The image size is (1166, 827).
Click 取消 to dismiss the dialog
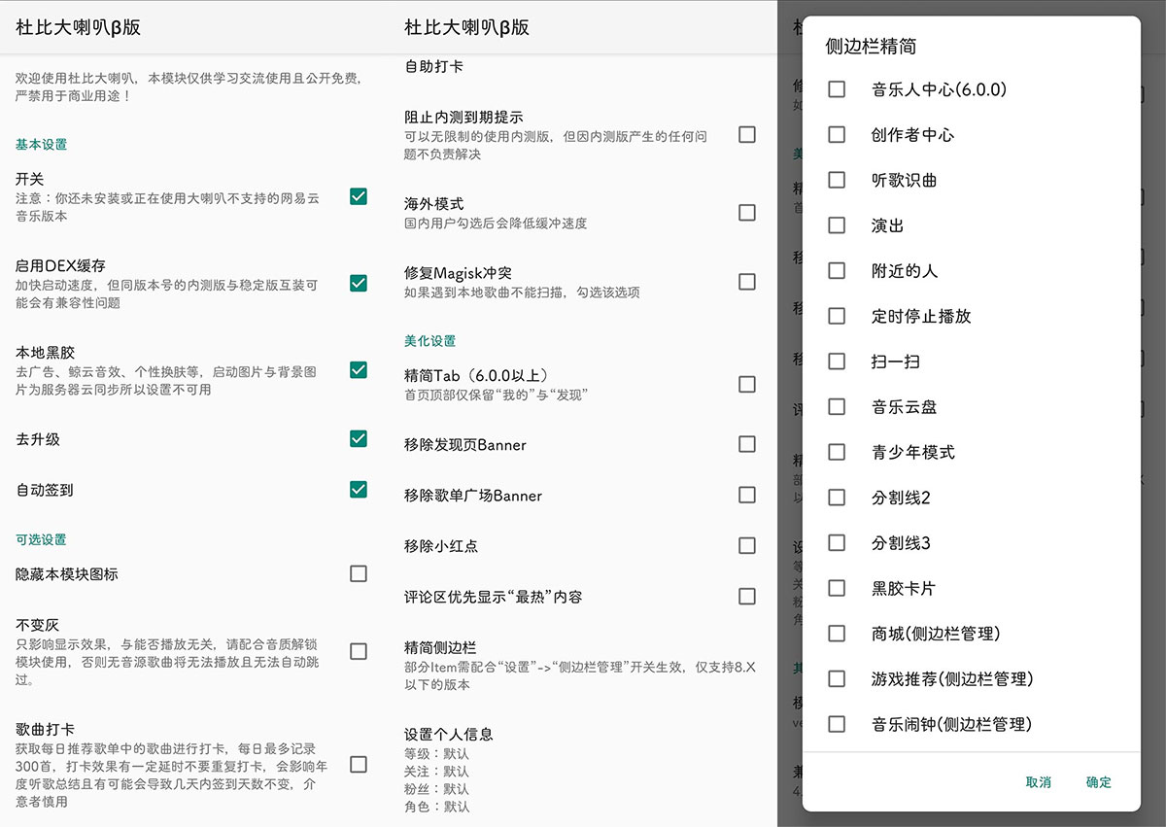1039,781
